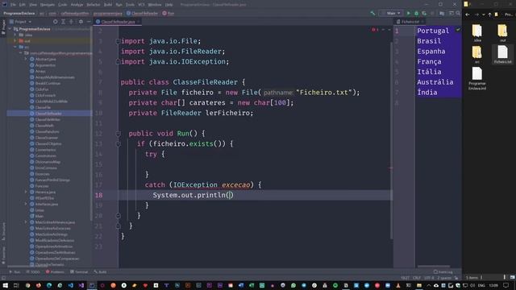Open the Refactor menu
Screen dimensions: 516x290
(x=94, y=5)
